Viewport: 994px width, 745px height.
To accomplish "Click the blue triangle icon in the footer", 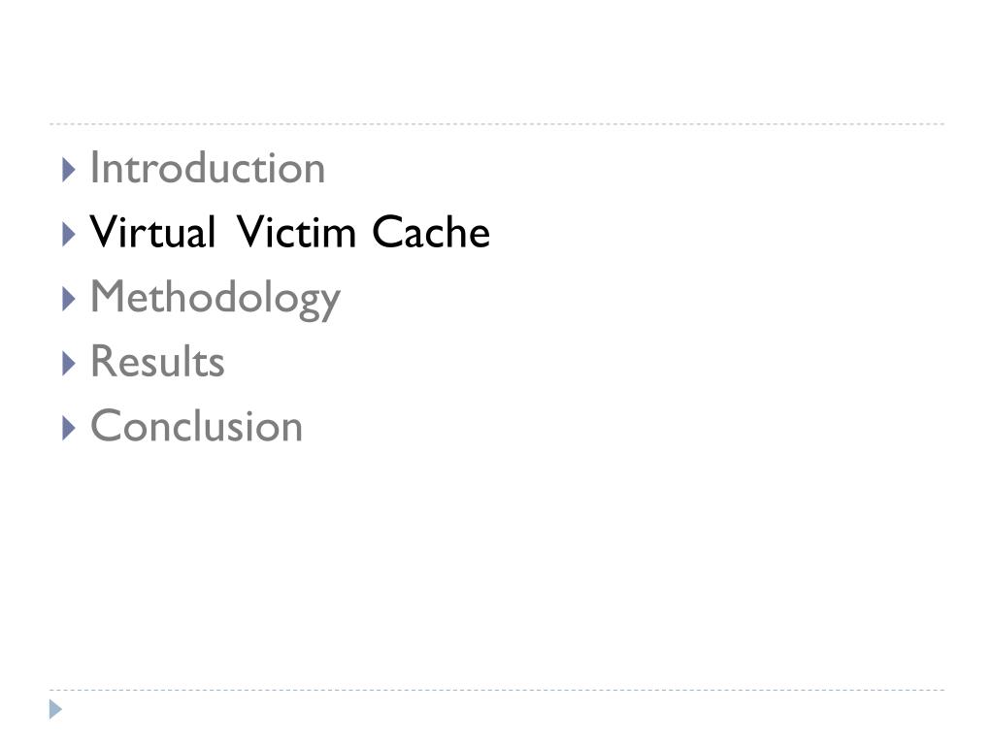I will click(x=56, y=709).
